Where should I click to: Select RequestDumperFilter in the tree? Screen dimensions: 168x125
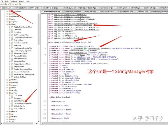[x=22, y=64]
